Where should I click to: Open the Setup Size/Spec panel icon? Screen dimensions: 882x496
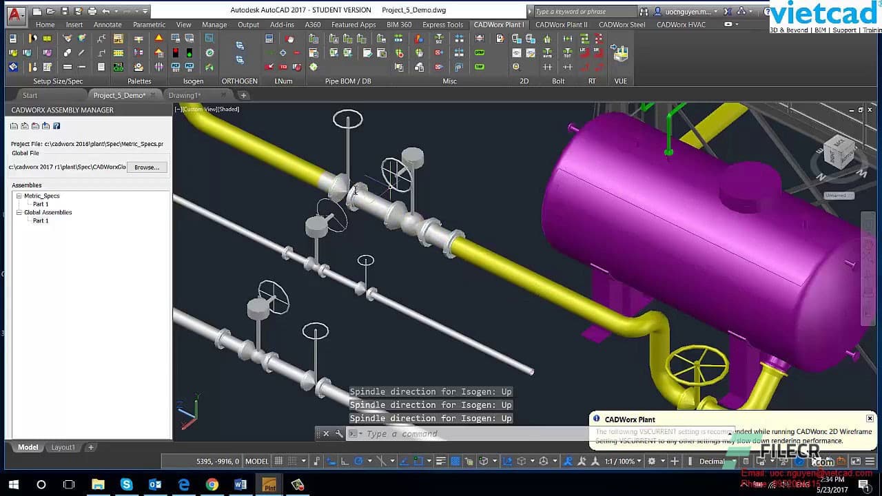[12, 39]
